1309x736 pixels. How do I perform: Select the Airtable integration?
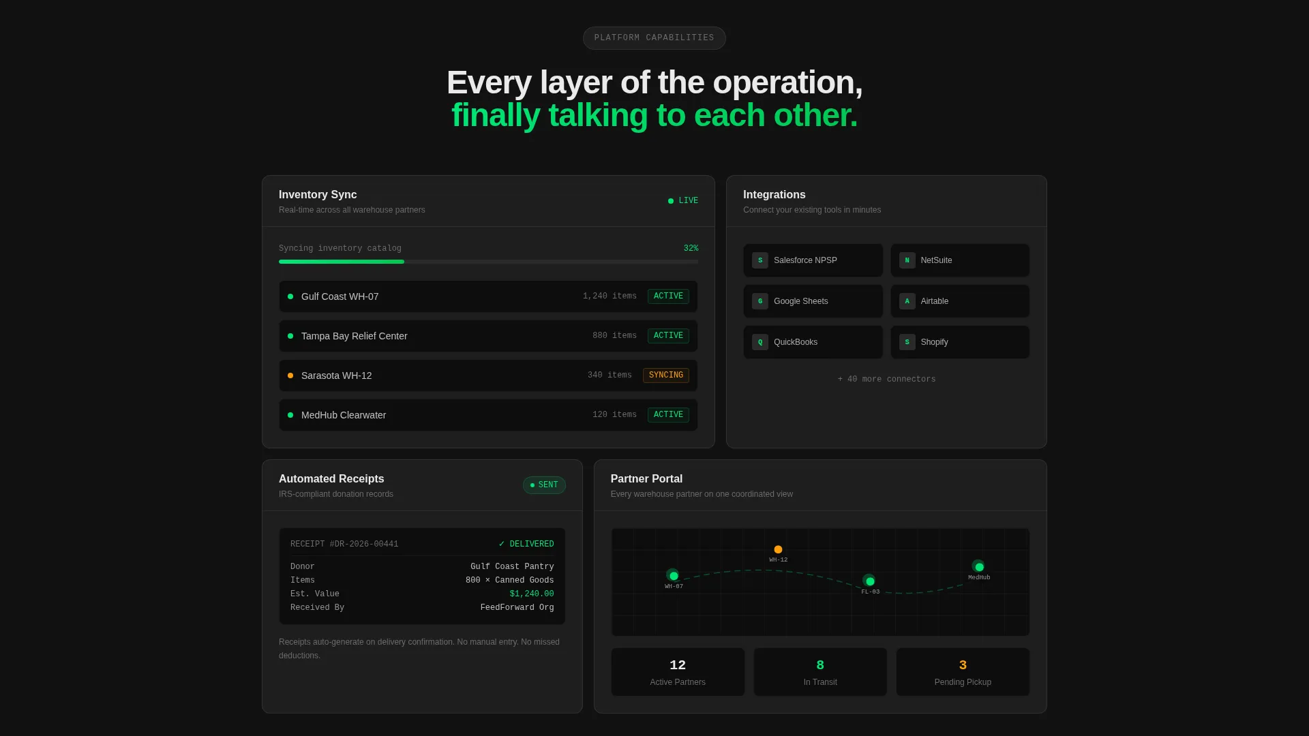(x=960, y=301)
